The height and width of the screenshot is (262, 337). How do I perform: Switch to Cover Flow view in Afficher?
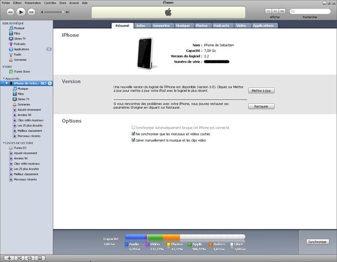[x=282, y=11]
